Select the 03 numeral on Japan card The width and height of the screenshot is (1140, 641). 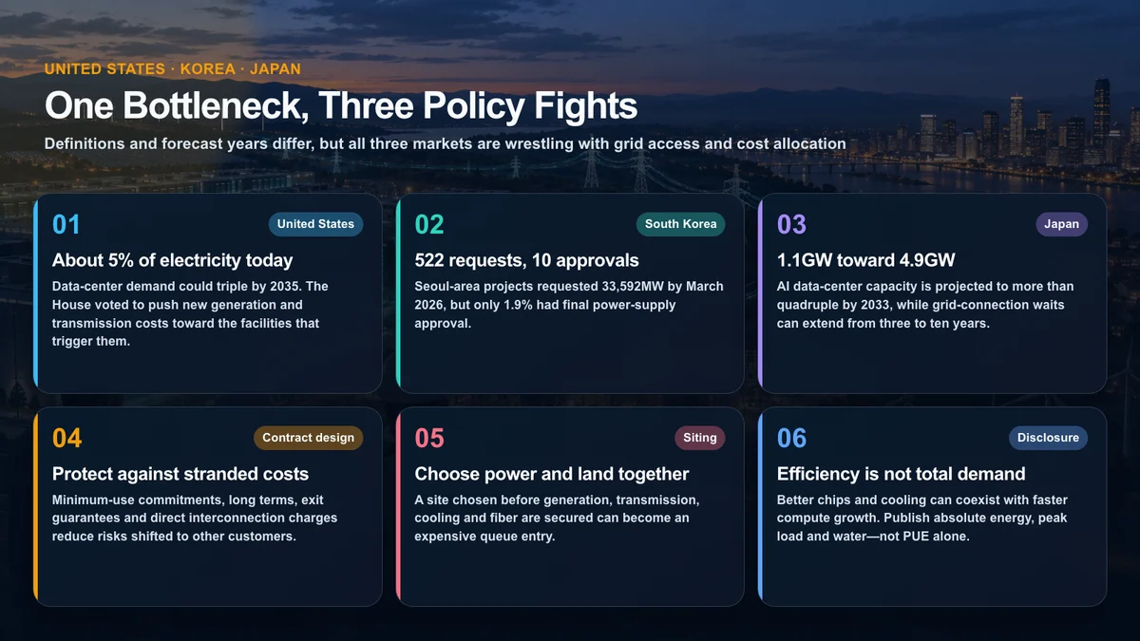click(x=792, y=225)
